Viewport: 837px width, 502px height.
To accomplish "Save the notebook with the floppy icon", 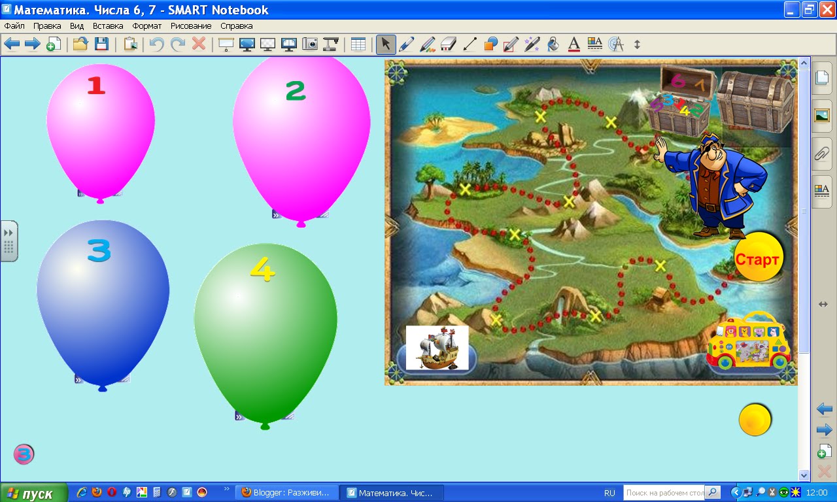I will coord(101,44).
